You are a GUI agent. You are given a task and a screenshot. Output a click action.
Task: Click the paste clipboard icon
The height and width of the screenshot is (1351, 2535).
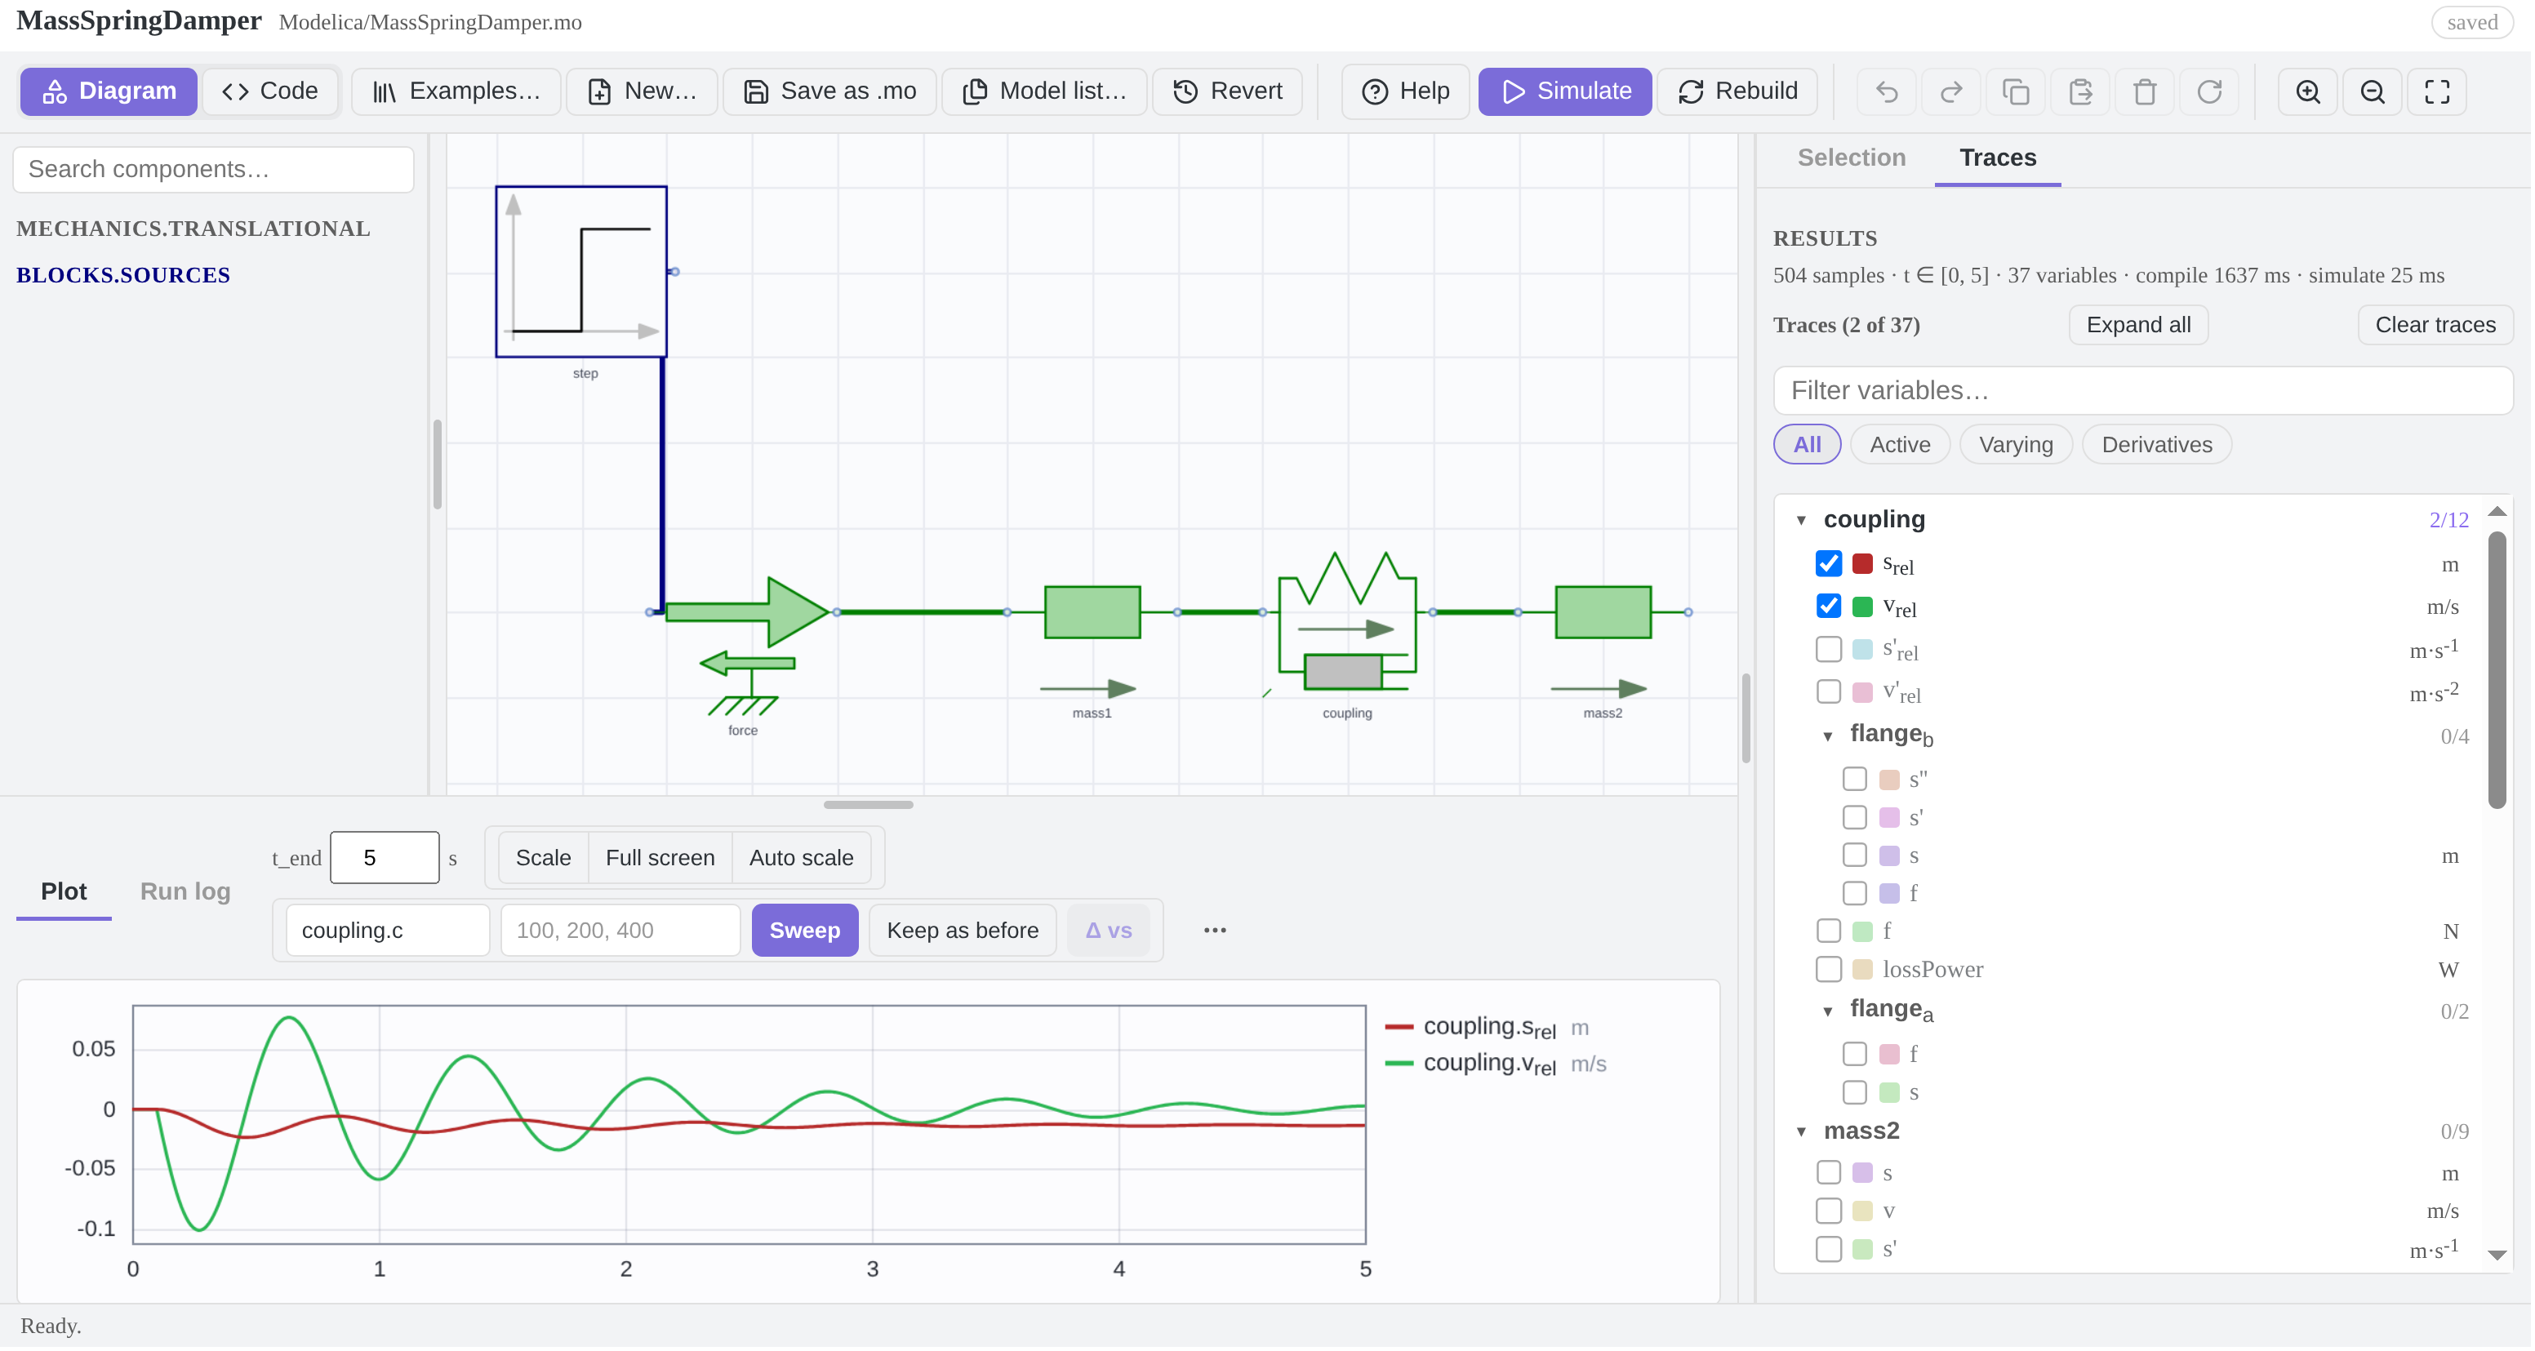pos(2080,91)
